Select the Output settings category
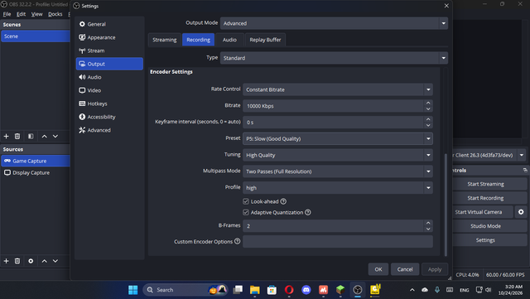This screenshot has width=530, height=299. [x=109, y=64]
